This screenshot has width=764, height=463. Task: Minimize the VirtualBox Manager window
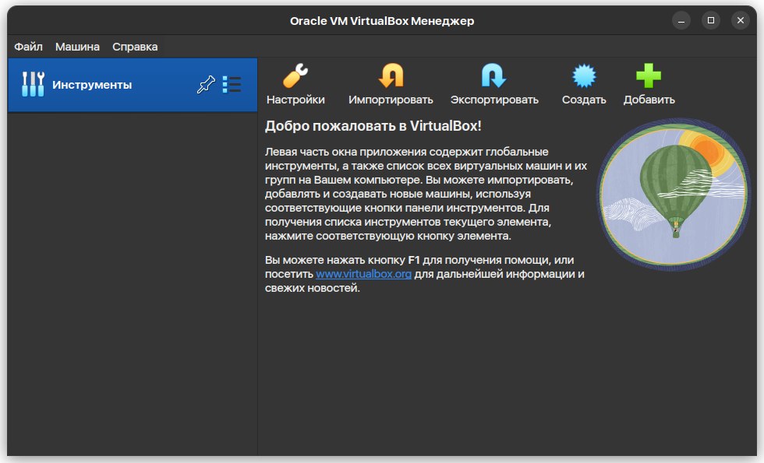pyautogui.click(x=681, y=20)
